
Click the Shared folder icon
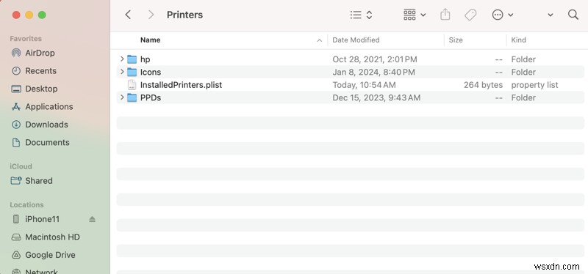[16, 180]
